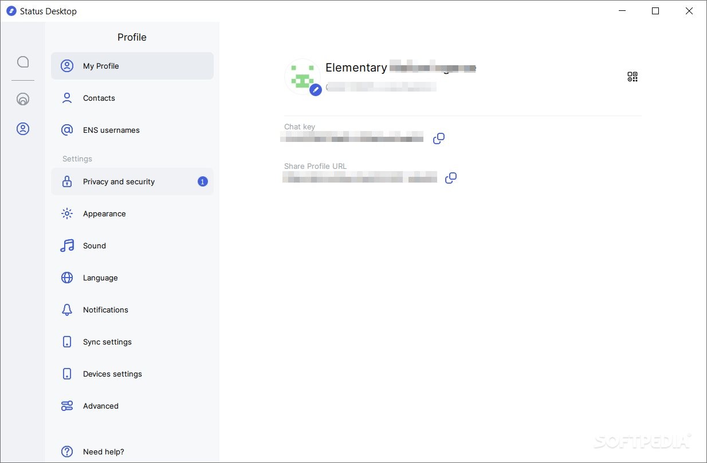Select the Profile icon in left rail
Viewport: 707px width, 463px height.
[23, 129]
